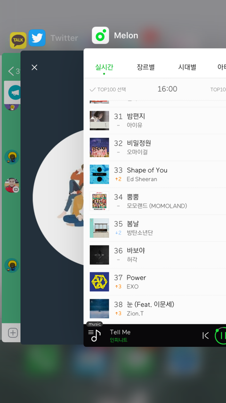This screenshot has width=226, height=403.
Task: Tap the plus button in KakaoTalk
Action: pos(13,333)
